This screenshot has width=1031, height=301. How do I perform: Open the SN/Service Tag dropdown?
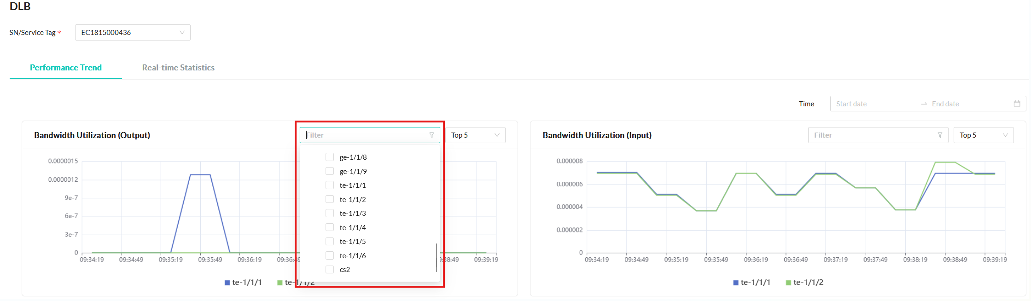click(x=133, y=33)
